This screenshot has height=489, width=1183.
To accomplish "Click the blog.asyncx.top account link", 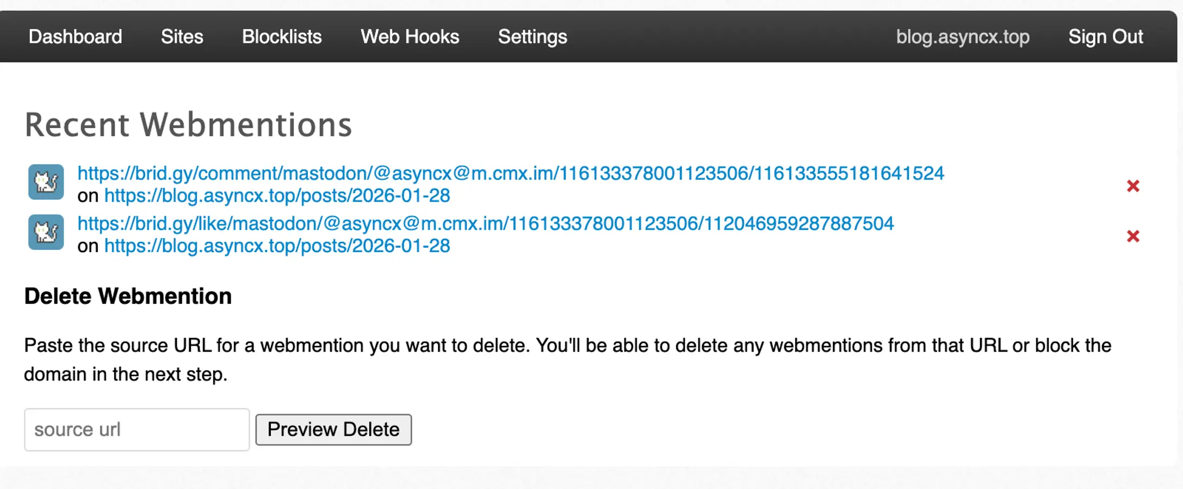I will tap(963, 37).
